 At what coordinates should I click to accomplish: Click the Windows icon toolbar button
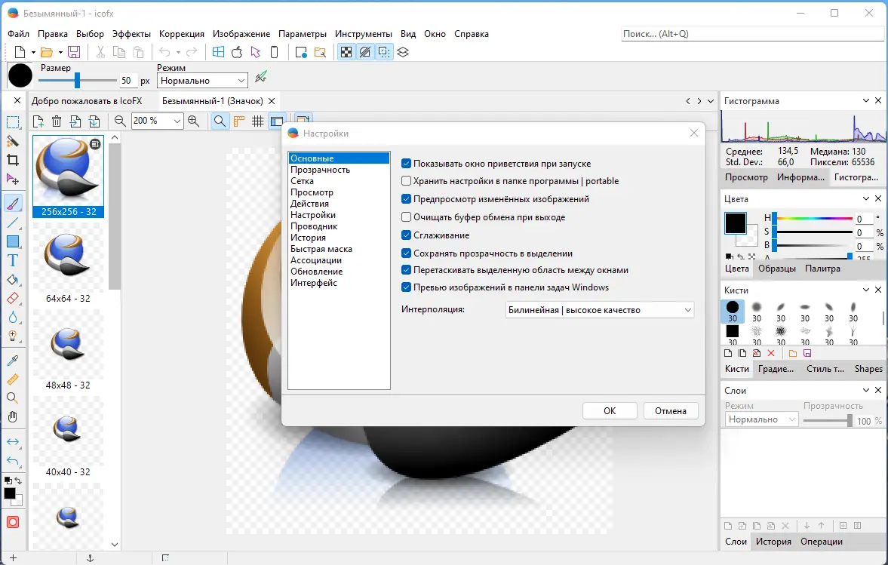(218, 52)
